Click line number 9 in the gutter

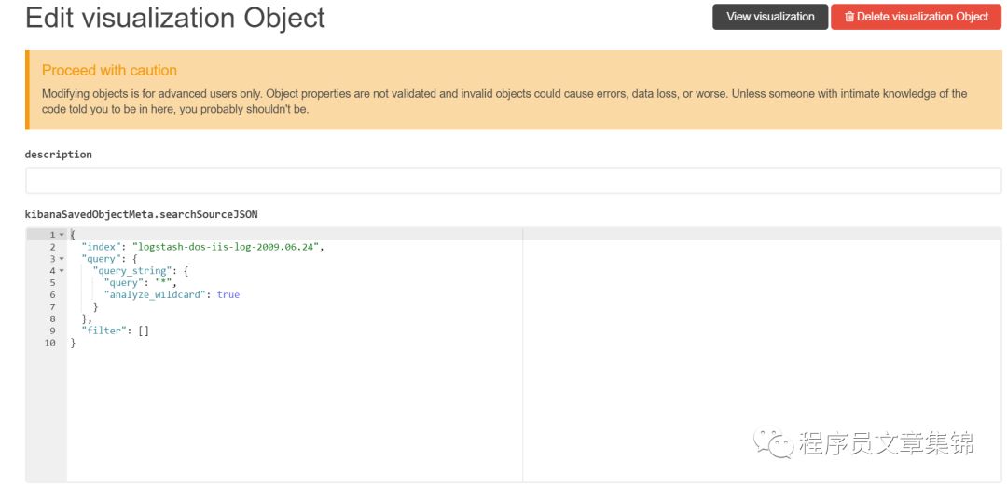[52, 331]
